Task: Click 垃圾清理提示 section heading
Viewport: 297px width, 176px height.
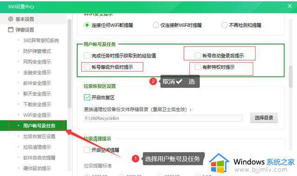Action: 97,138
